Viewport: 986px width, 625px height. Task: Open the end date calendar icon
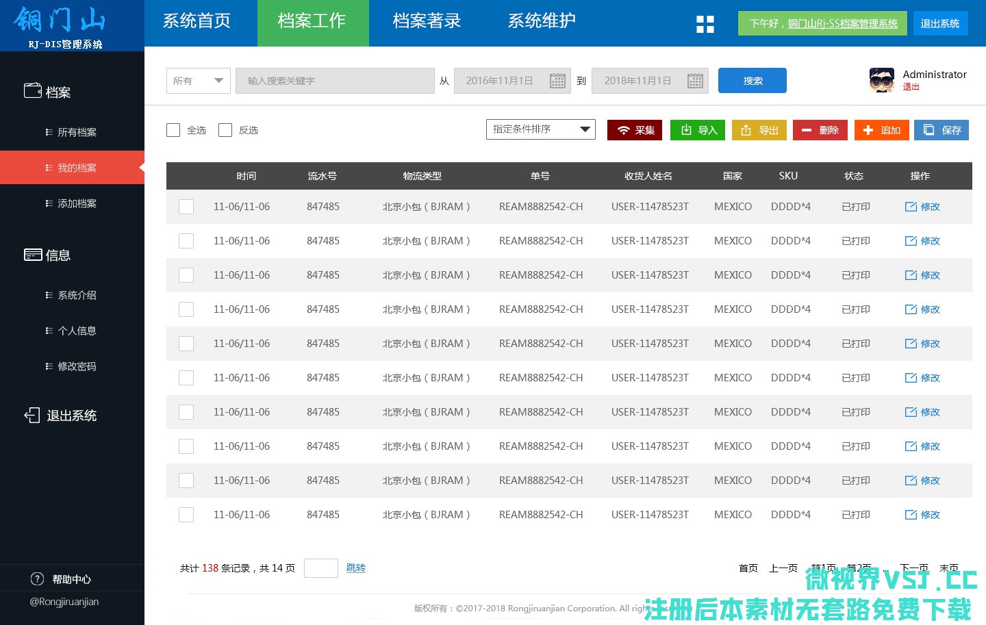(x=695, y=81)
